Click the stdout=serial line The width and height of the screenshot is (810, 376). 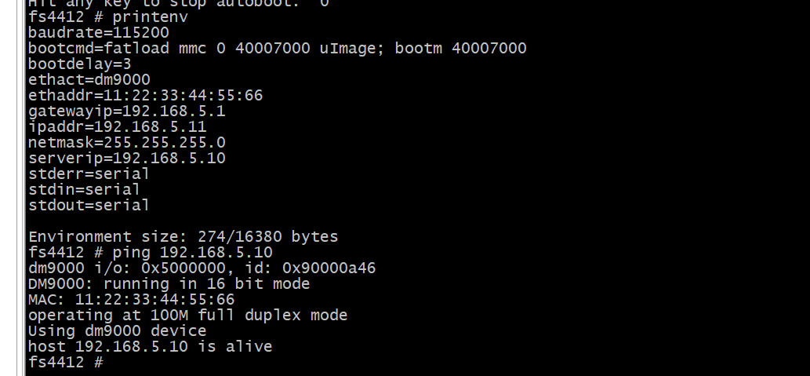[x=89, y=206]
